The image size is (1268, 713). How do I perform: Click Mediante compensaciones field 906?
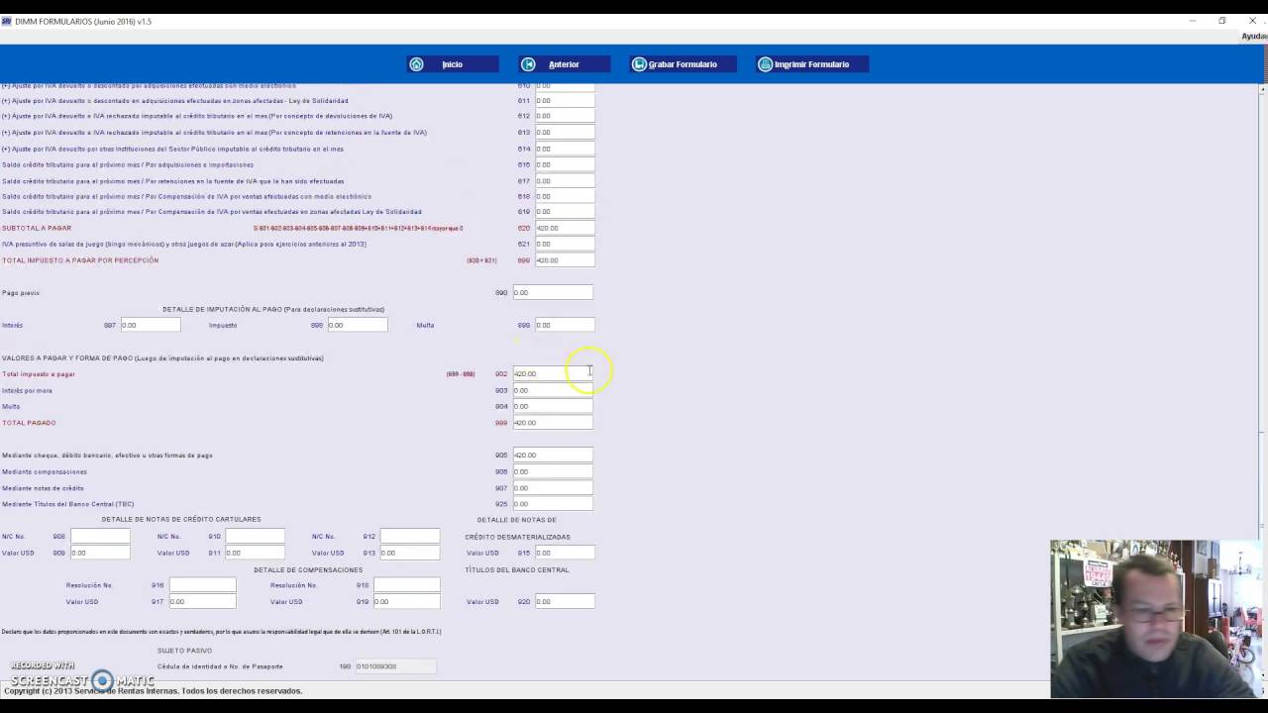click(x=553, y=471)
